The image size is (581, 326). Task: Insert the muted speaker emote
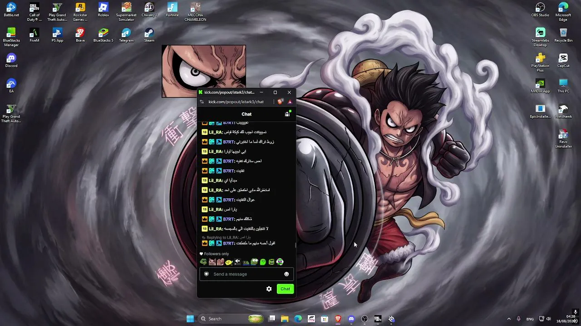[237, 262]
